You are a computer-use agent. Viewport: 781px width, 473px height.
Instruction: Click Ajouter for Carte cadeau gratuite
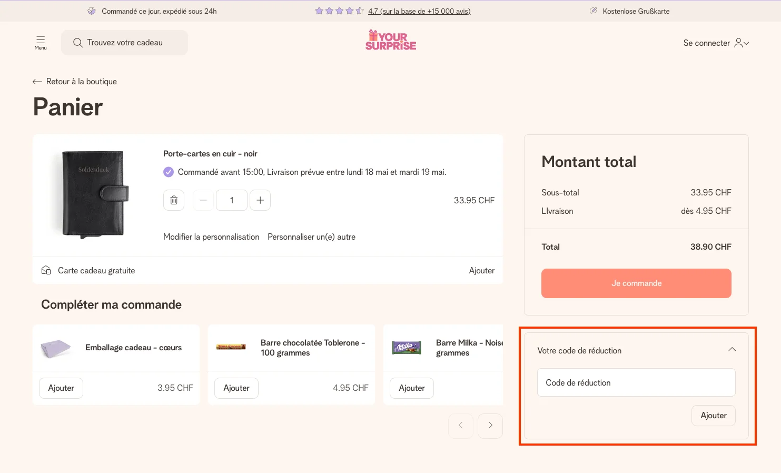[482, 270]
